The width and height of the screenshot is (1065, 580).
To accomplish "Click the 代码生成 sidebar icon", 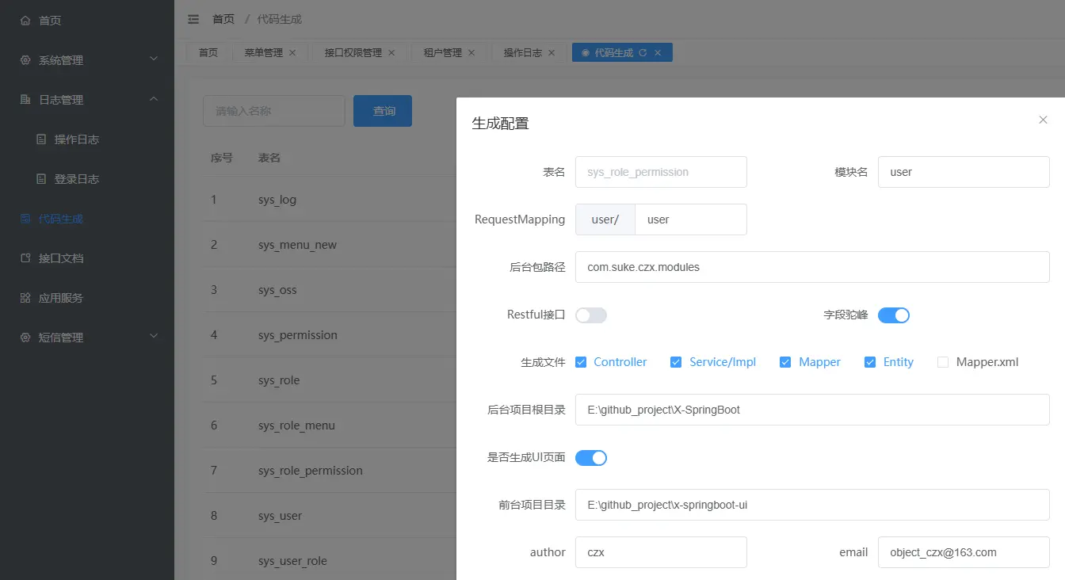I will pos(25,218).
